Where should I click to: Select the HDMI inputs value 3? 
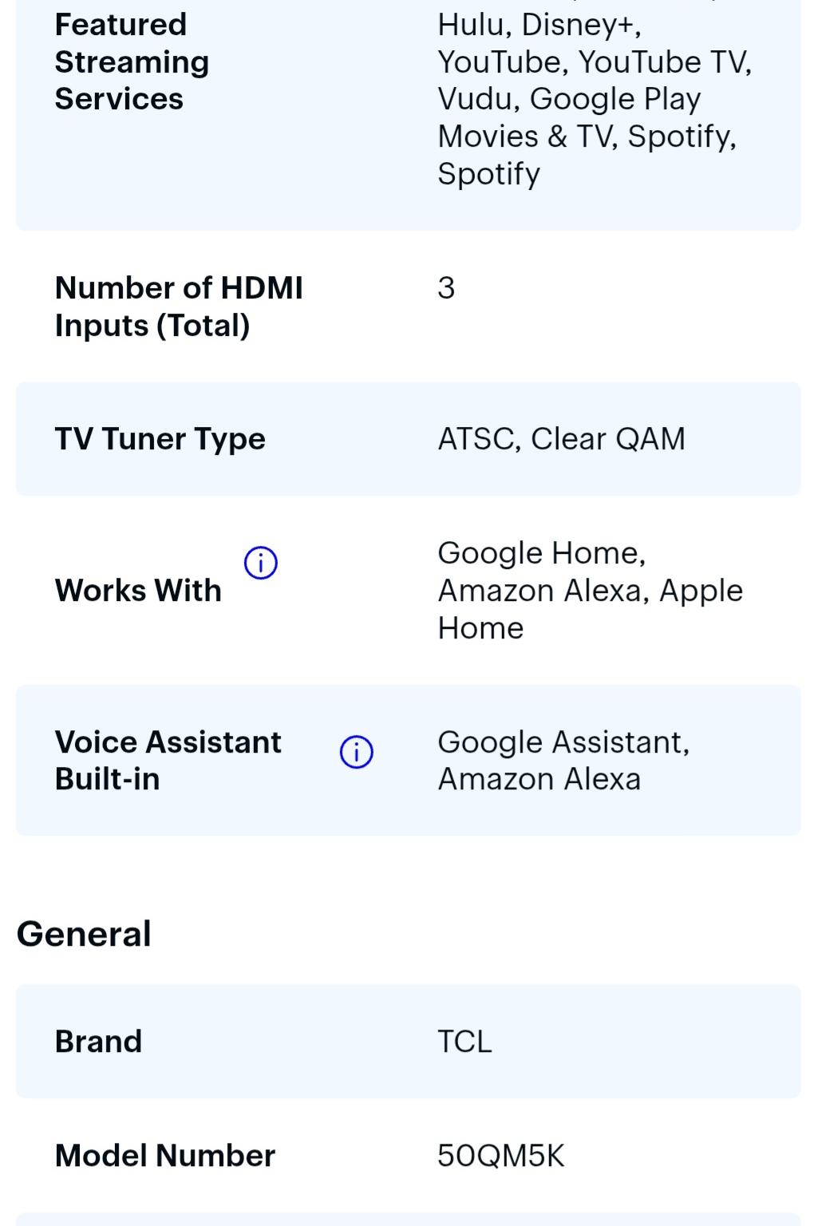tap(446, 288)
